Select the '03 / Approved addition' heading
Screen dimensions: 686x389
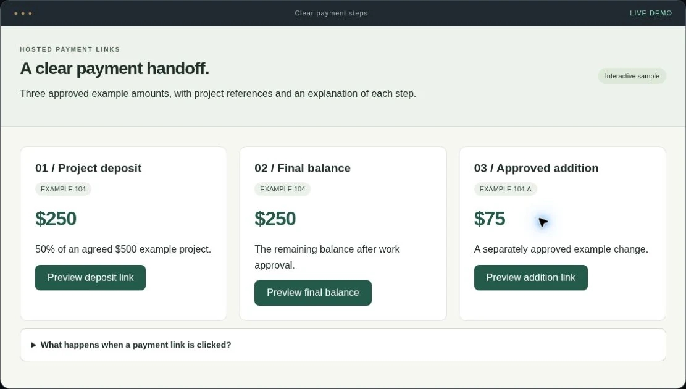point(536,168)
